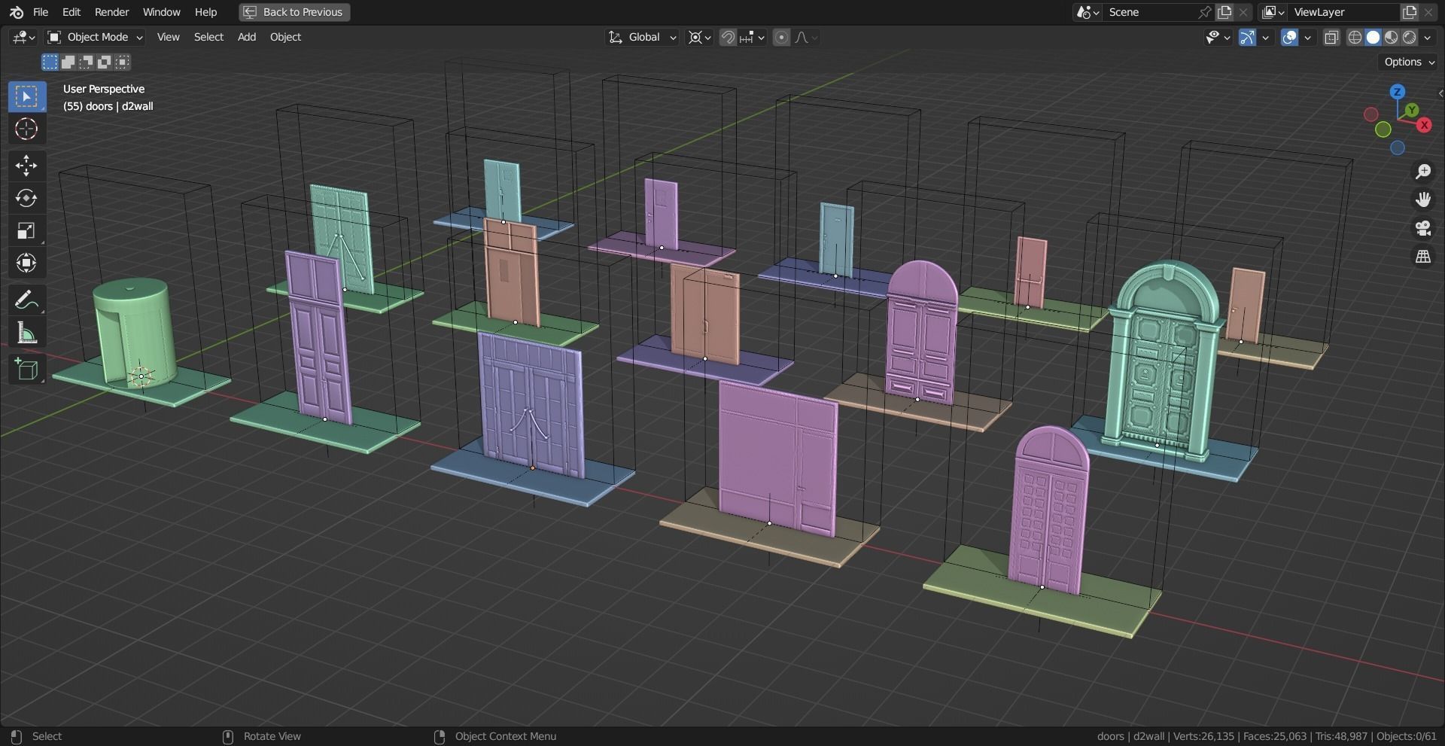Image resolution: width=1445 pixels, height=746 pixels.
Task: Select the Rotate tool
Action: pyautogui.click(x=26, y=198)
